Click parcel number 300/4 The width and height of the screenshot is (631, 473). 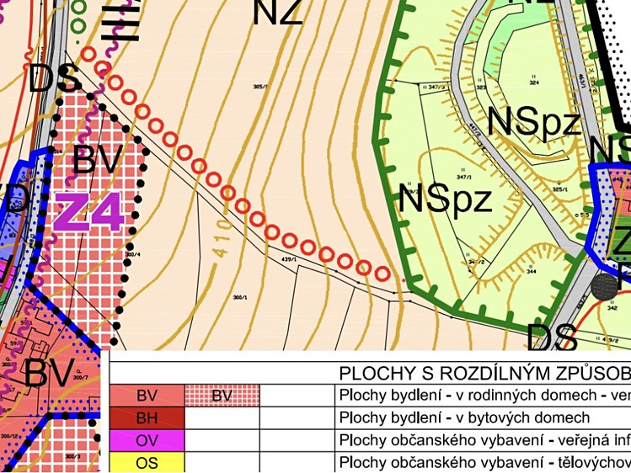[x=133, y=254]
